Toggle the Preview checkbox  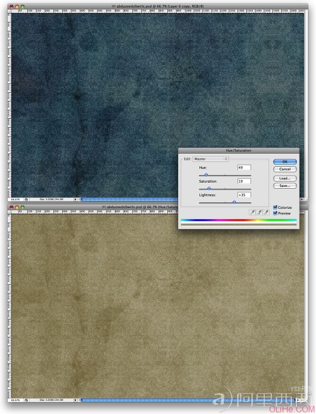coord(275,213)
